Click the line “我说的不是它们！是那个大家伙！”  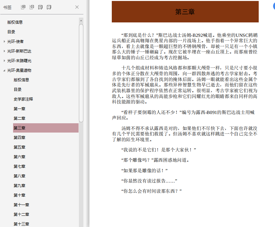[158, 150]
